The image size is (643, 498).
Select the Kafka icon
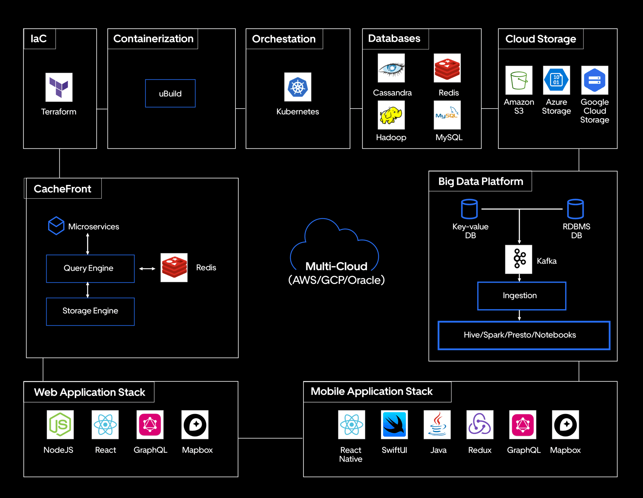[519, 259]
